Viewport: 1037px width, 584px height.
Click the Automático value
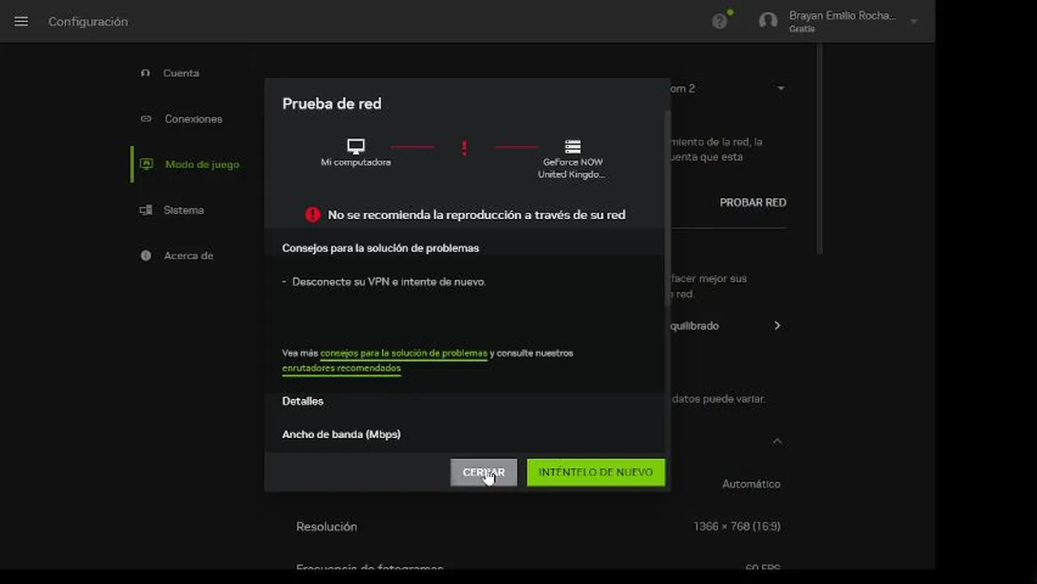[751, 483]
